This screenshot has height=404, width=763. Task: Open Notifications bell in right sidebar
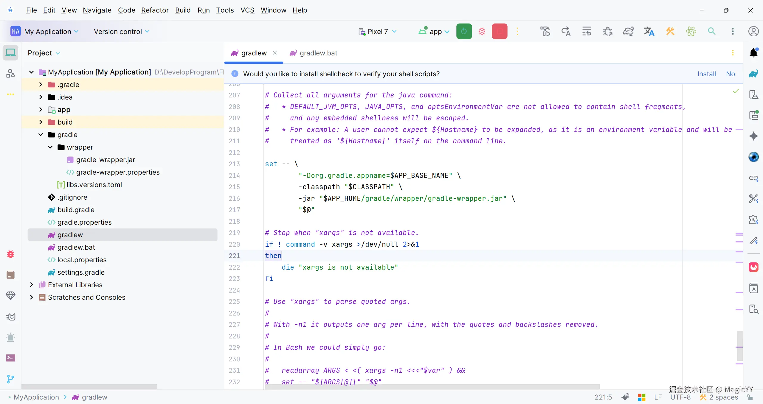pos(753,53)
